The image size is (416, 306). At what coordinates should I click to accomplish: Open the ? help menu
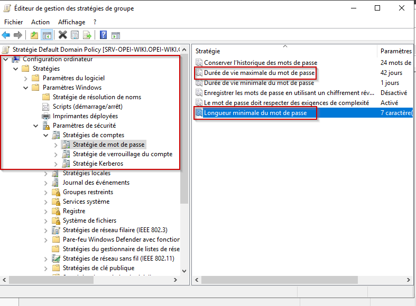click(x=95, y=22)
